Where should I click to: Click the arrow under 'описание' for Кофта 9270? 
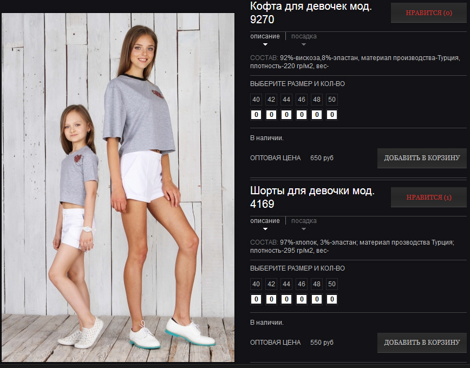265,44
